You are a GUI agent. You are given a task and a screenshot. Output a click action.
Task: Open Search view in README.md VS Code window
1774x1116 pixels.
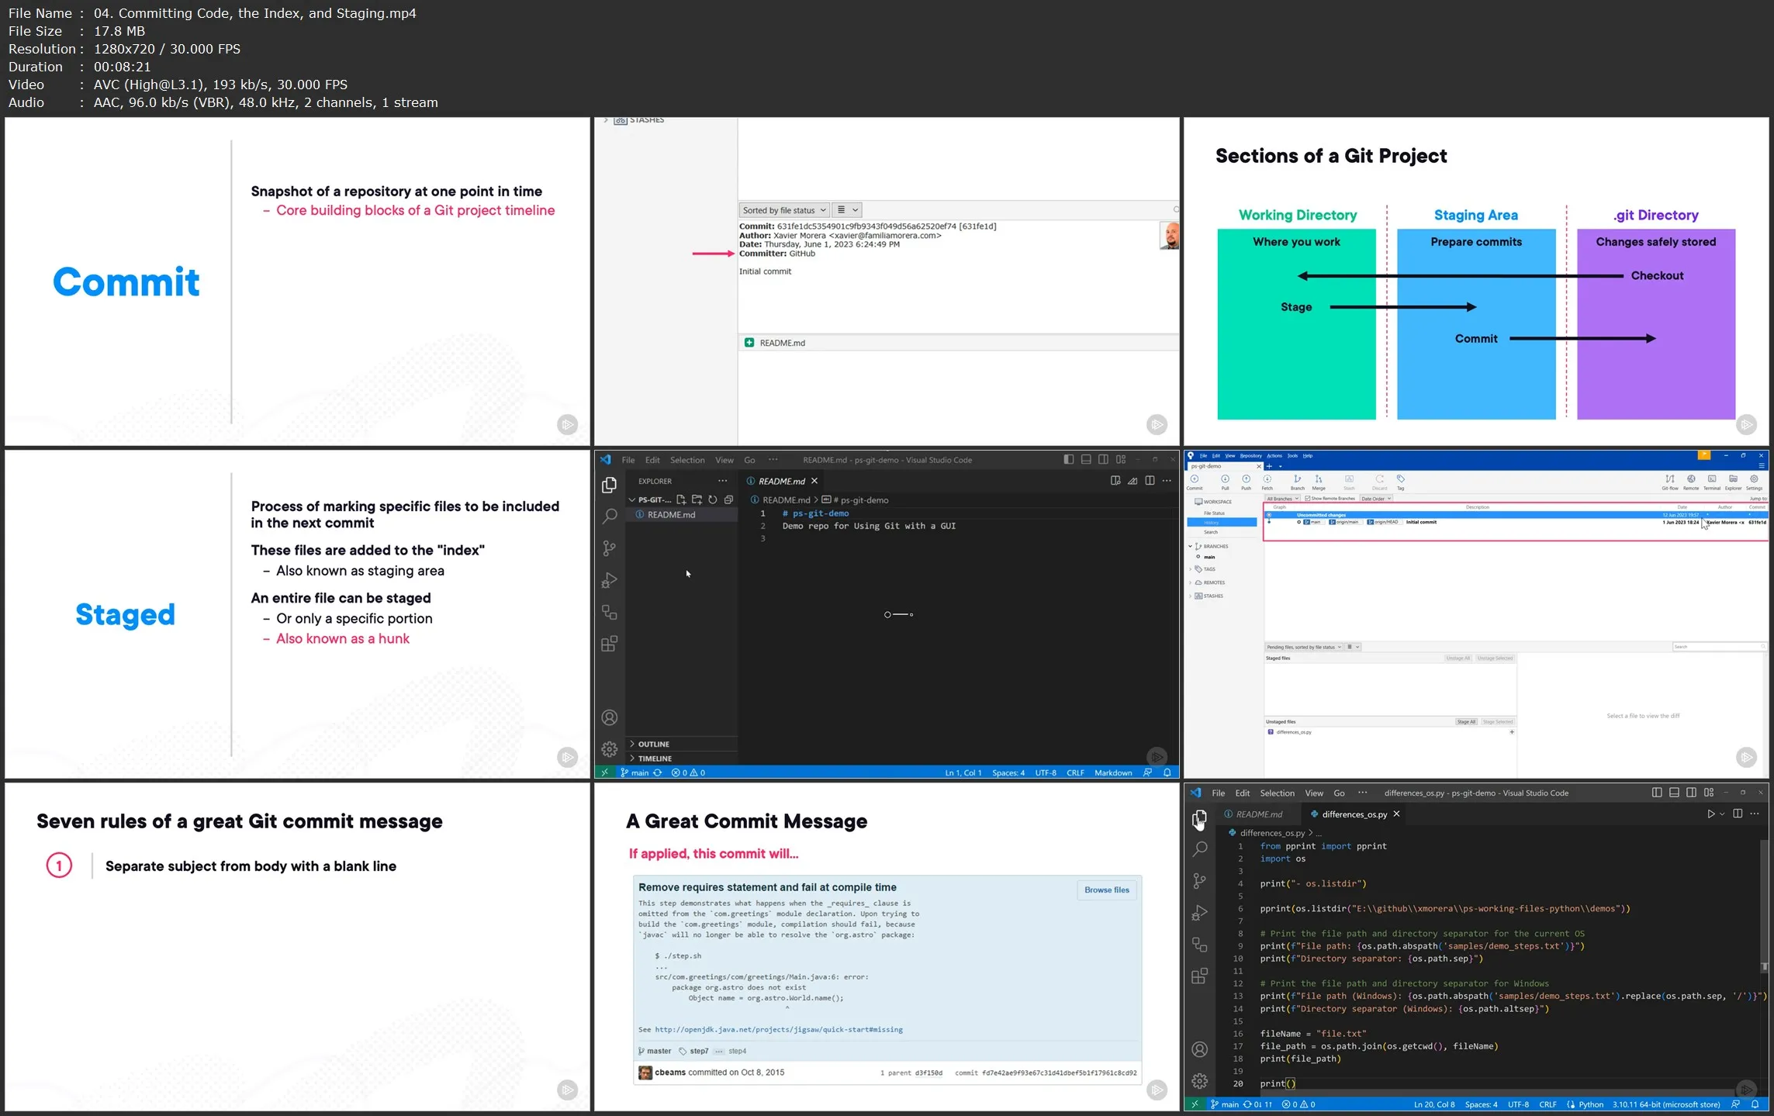610,517
